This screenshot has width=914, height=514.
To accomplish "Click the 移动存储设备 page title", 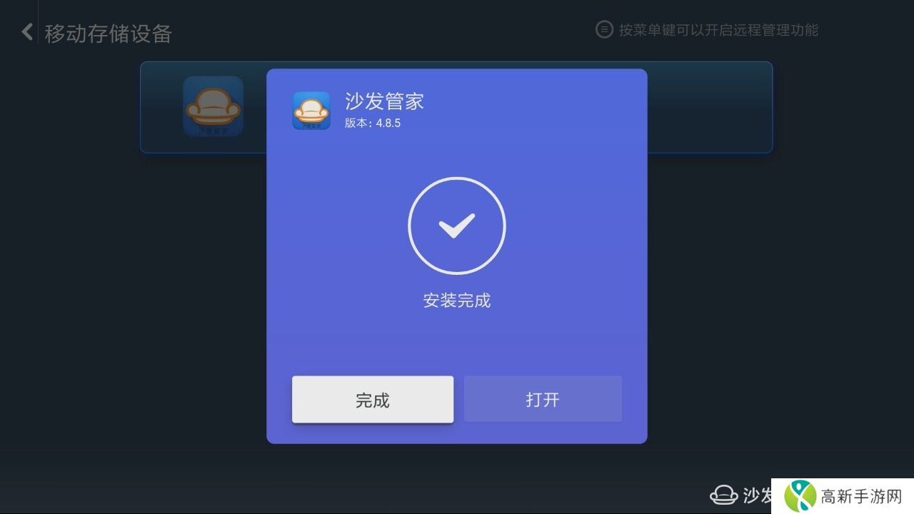I will (108, 34).
